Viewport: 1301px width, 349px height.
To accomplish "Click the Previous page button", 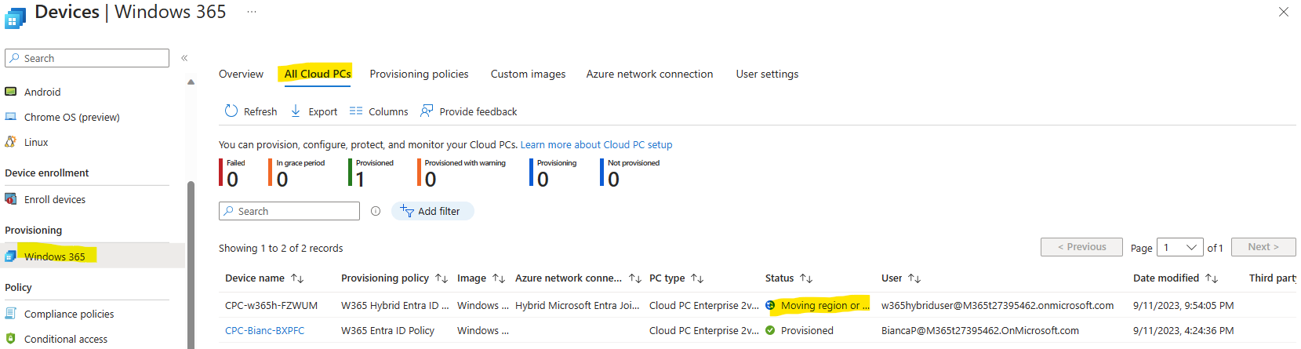I will [x=1081, y=247].
